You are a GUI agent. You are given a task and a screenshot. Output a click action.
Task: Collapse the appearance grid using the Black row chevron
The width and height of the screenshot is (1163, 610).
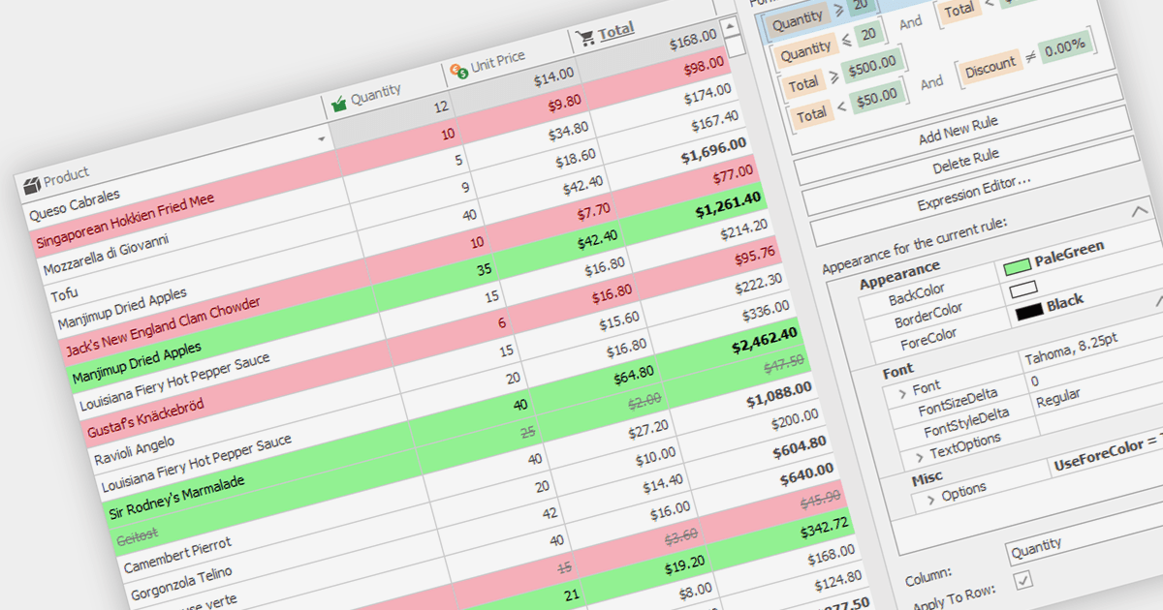click(x=1159, y=302)
